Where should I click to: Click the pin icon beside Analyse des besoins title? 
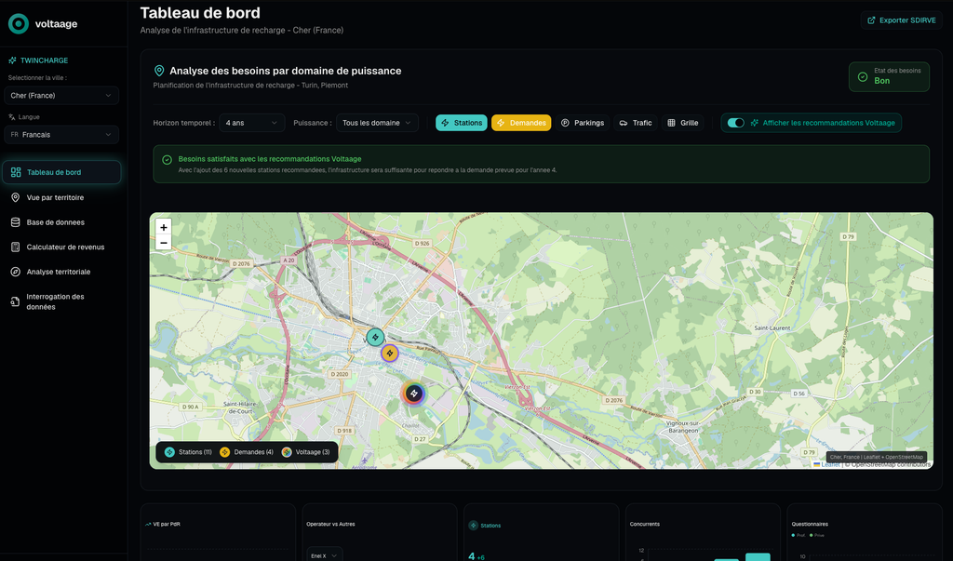tap(159, 71)
